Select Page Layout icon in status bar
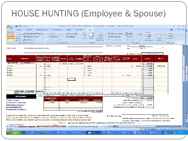188x141 pixels. 145,129
